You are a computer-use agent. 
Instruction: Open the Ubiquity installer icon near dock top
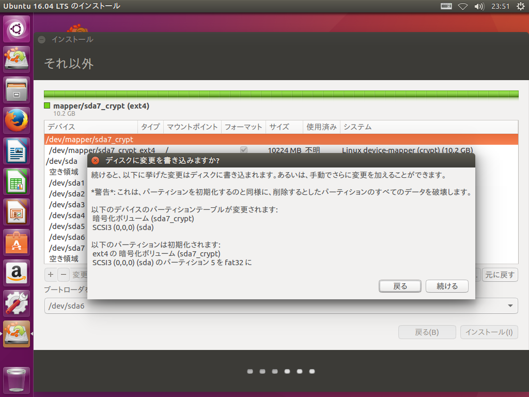click(x=17, y=59)
